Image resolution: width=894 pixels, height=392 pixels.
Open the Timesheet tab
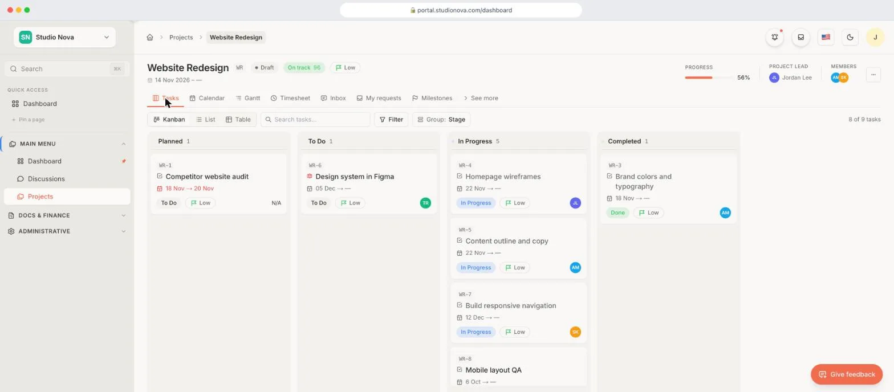pyautogui.click(x=291, y=98)
